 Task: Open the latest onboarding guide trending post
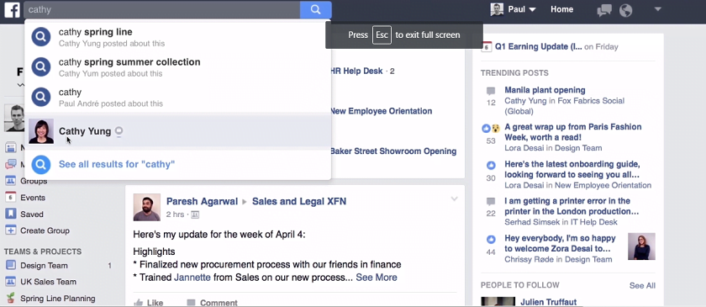click(572, 170)
